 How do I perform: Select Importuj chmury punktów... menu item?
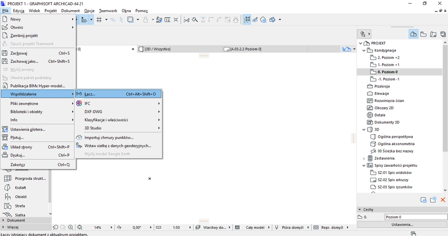point(118,137)
